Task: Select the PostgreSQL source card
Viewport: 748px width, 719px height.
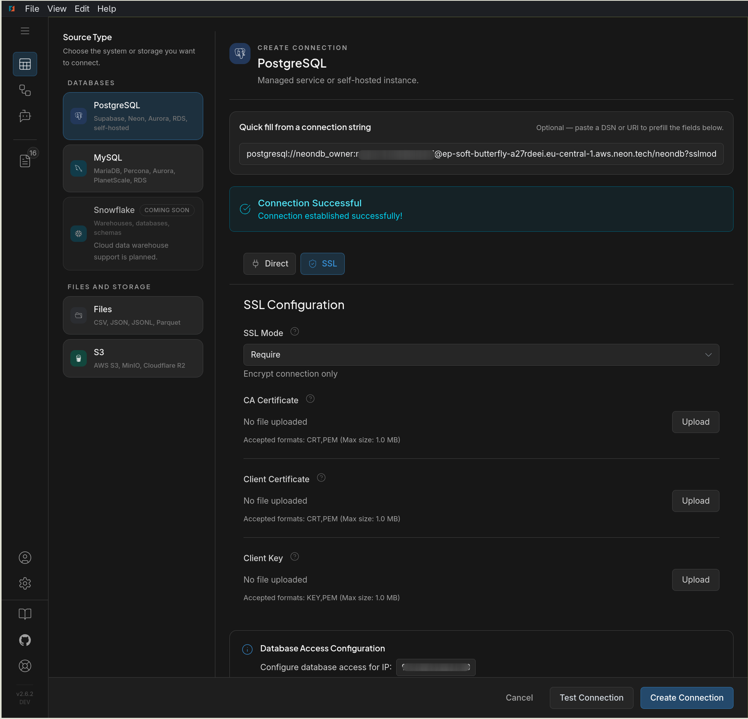Action: click(x=133, y=116)
